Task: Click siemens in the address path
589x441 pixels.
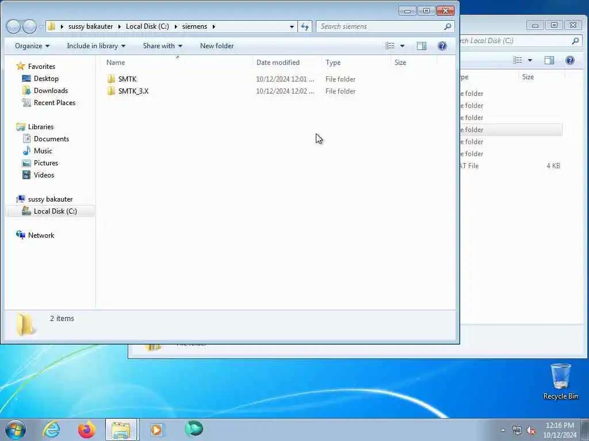Action: point(194,26)
